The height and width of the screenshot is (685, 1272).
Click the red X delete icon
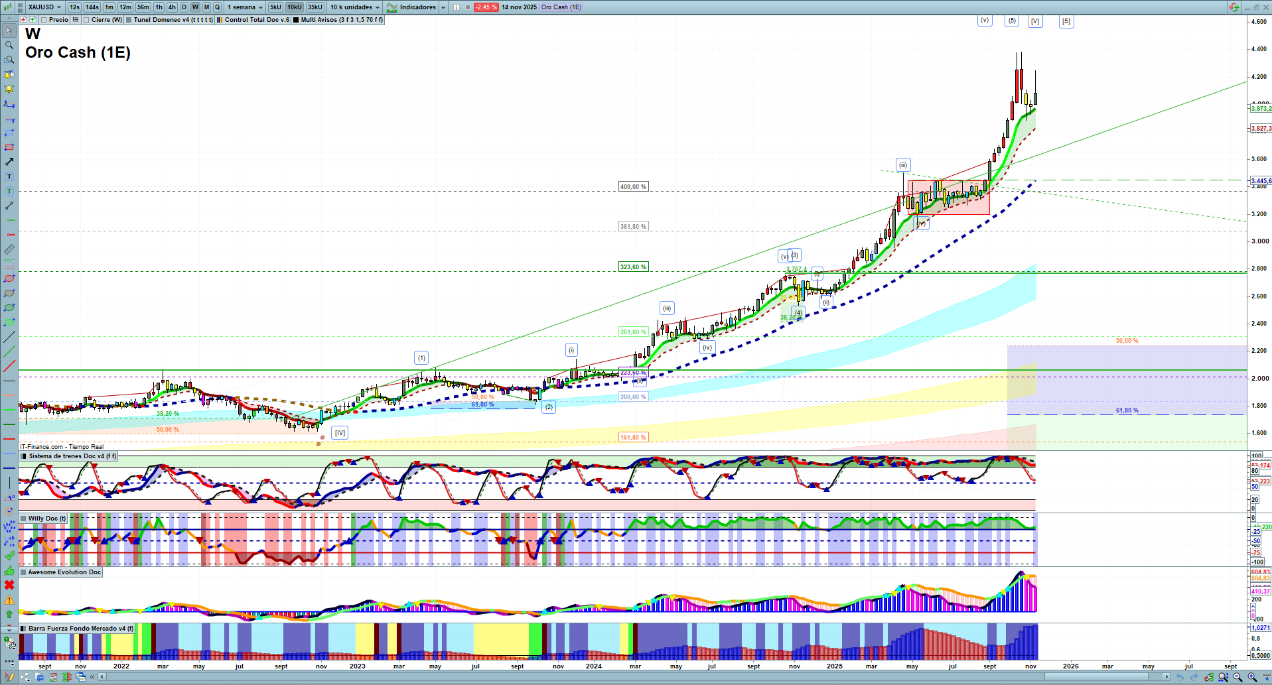click(x=9, y=585)
